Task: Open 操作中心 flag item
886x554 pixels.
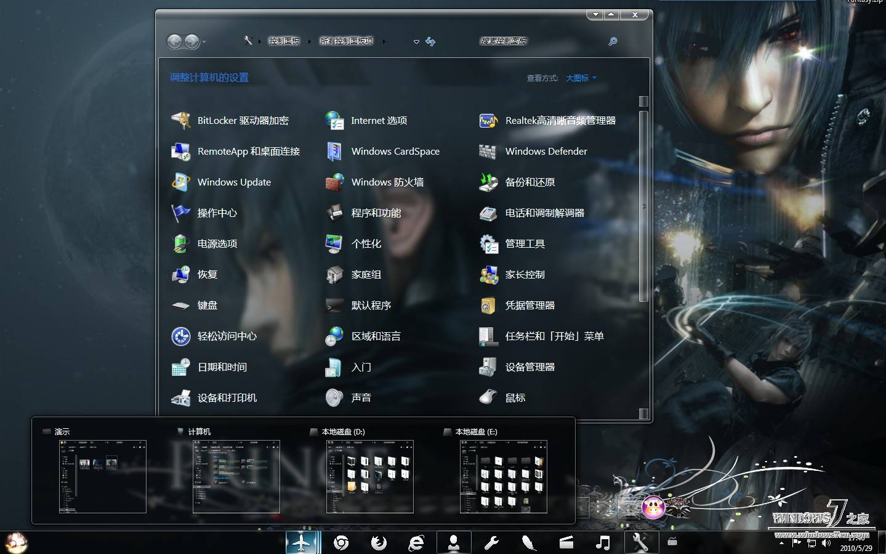Action: pyautogui.click(x=204, y=213)
